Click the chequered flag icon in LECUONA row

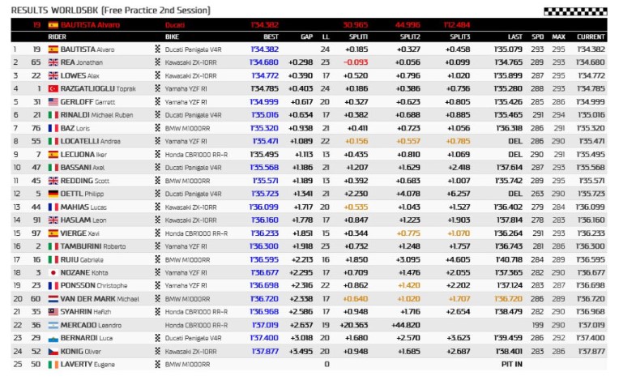tap(157, 154)
